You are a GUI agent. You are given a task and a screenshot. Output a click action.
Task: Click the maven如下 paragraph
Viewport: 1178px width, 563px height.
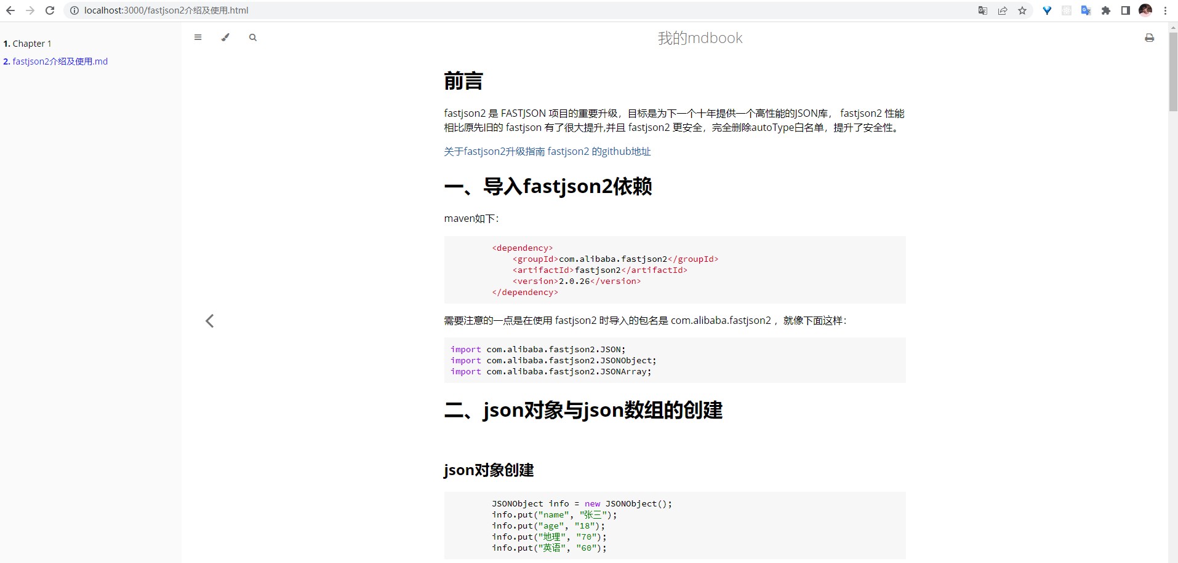pos(471,219)
